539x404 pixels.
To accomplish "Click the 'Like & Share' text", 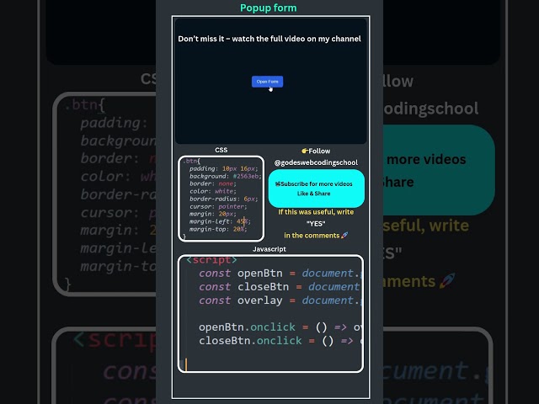I will (x=313, y=194).
